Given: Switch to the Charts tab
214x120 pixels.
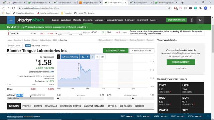Looking at the screenshot, I should tap(38, 106).
